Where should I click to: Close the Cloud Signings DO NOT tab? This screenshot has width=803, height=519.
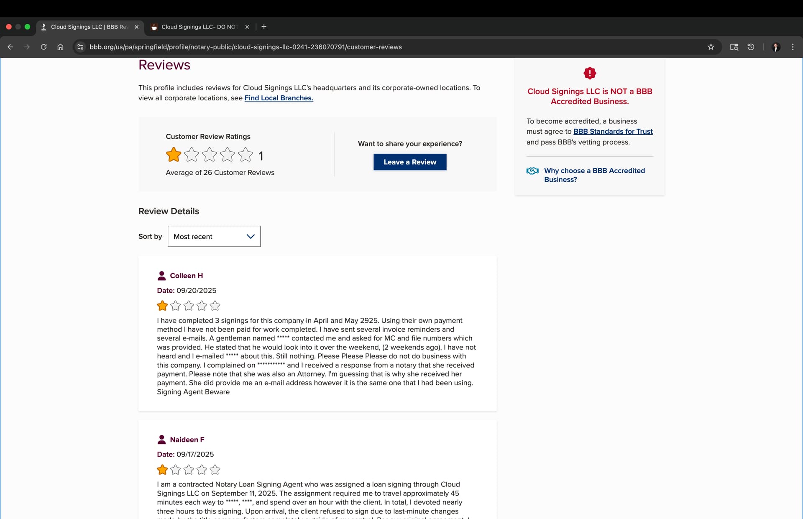tap(247, 27)
